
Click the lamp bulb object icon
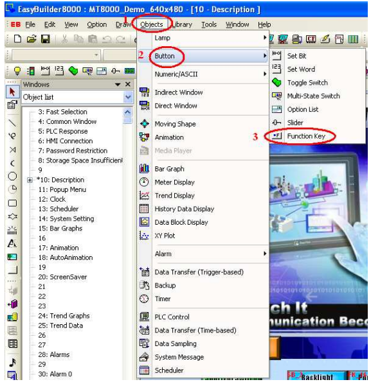(x=17, y=71)
